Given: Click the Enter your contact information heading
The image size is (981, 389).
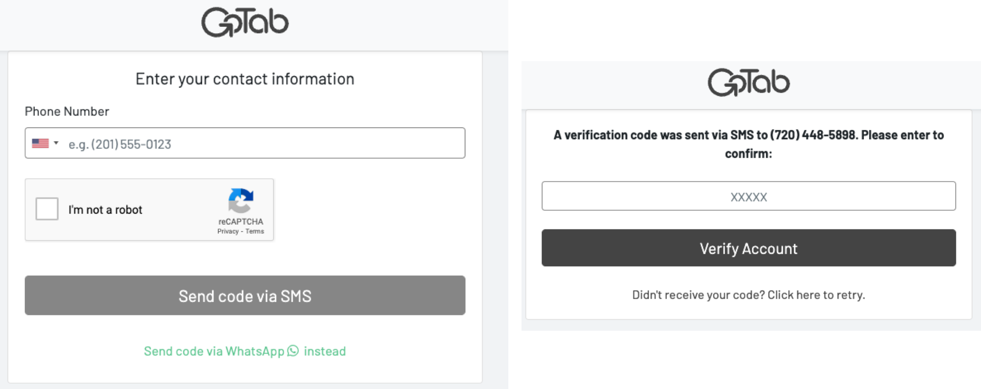Looking at the screenshot, I should coord(245,79).
